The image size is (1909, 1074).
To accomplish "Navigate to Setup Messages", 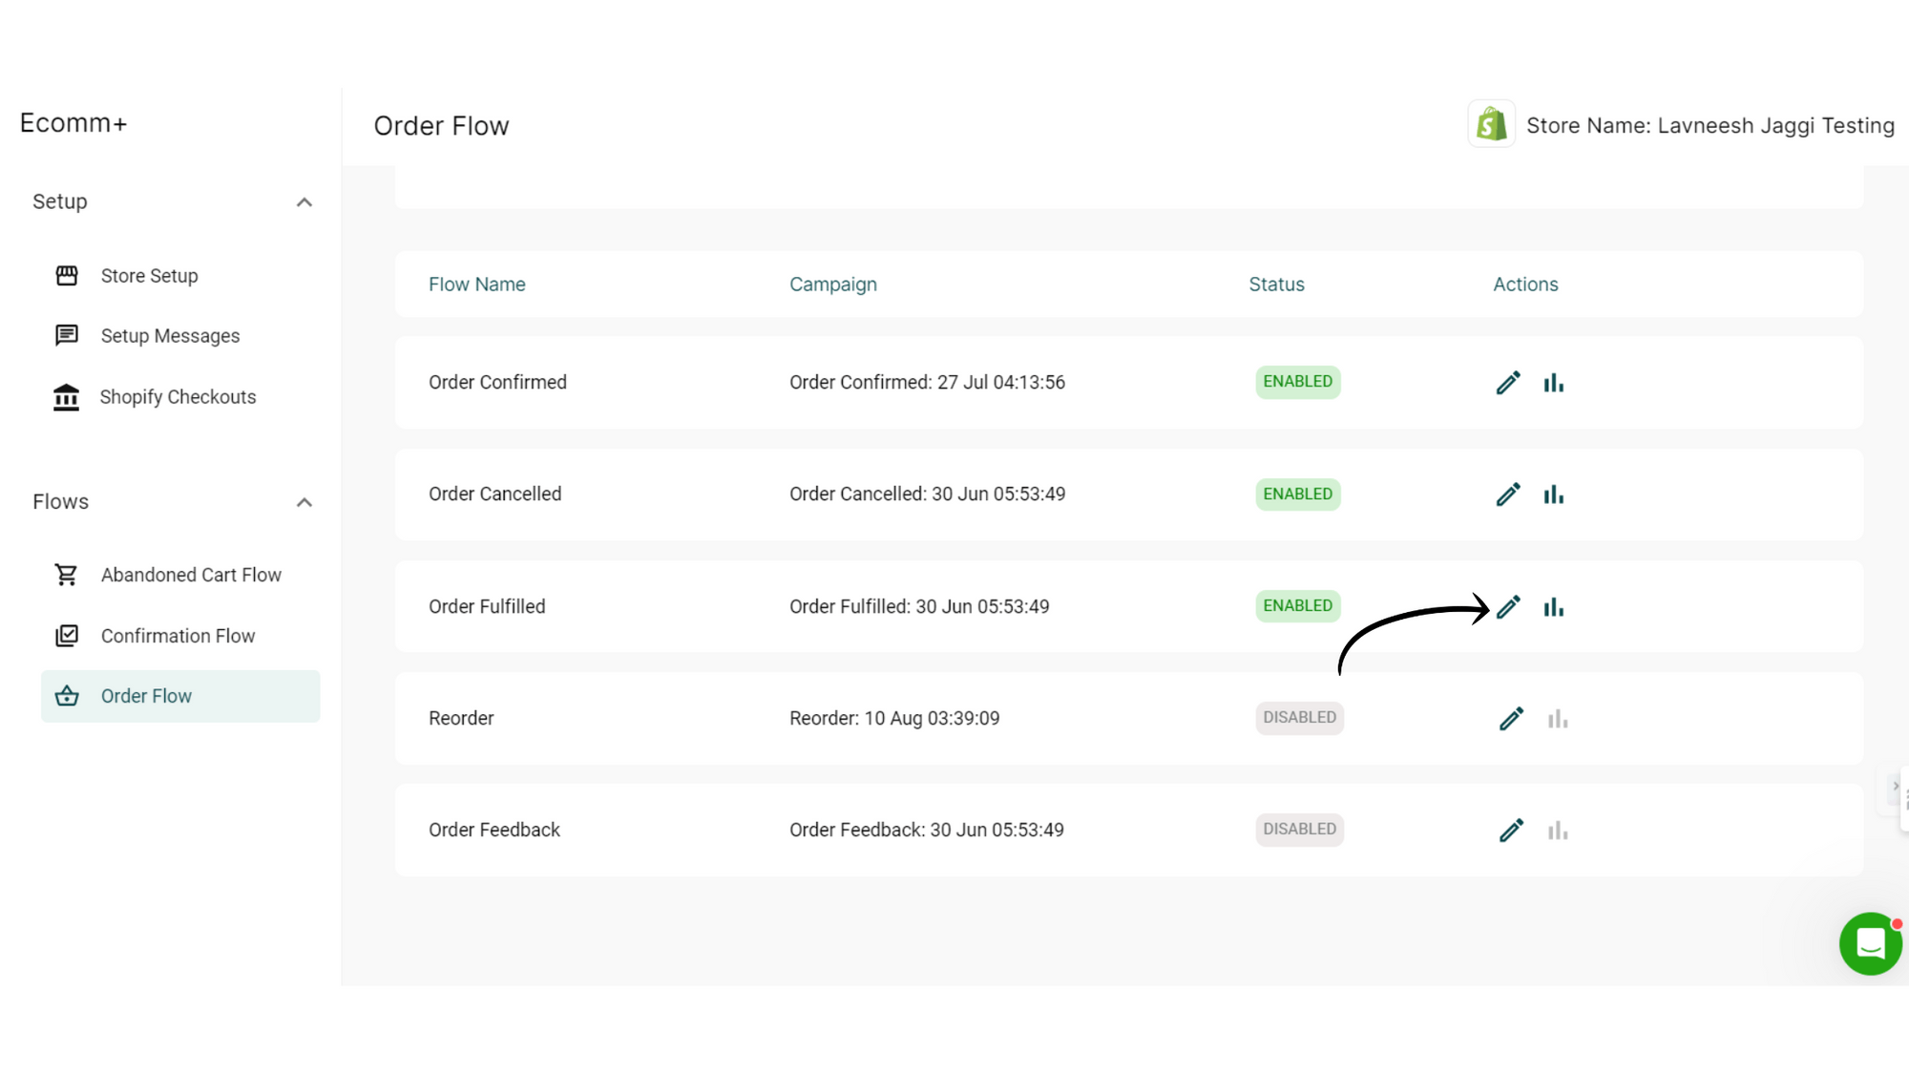I will (x=169, y=335).
